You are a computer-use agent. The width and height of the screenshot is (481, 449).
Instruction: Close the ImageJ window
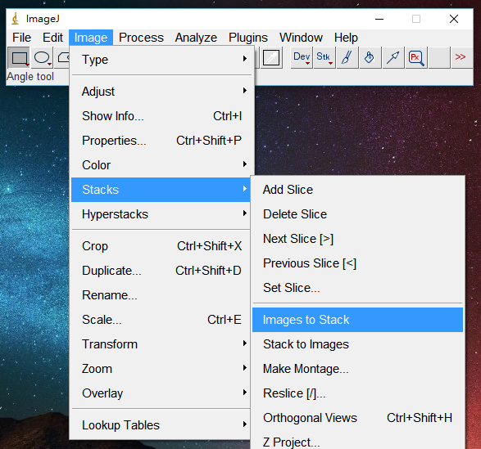click(x=454, y=19)
